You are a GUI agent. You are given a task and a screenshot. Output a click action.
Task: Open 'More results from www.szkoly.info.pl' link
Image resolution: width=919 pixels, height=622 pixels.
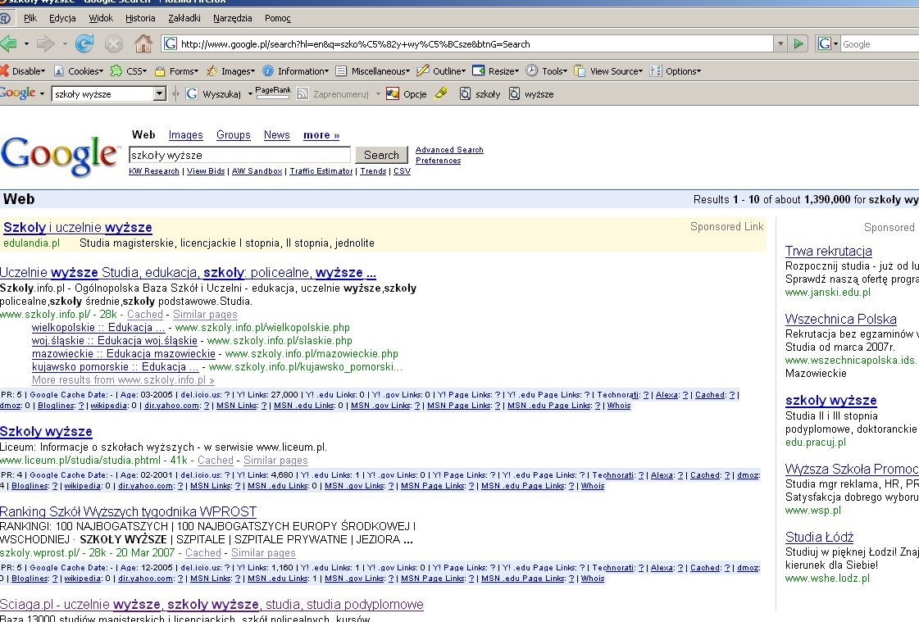123,380
